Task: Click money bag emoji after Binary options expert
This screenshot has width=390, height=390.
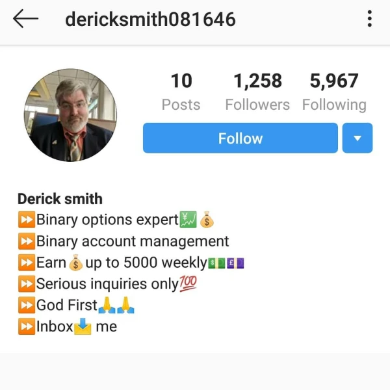Action: (x=207, y=220)
